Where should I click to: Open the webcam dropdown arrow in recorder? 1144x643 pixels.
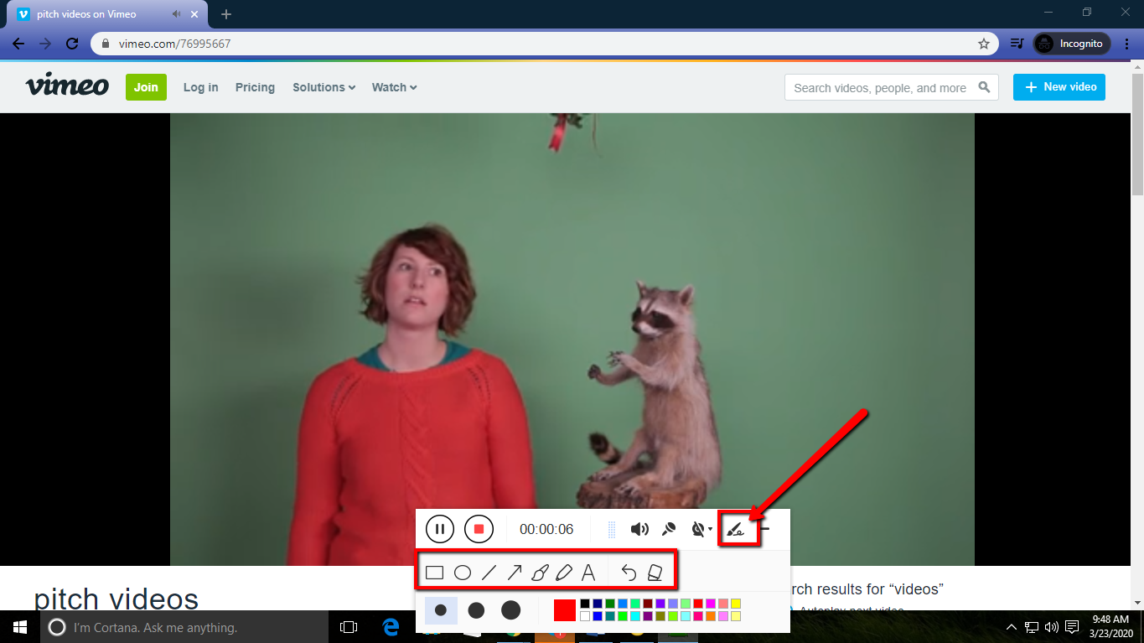(x=710, y=530)
